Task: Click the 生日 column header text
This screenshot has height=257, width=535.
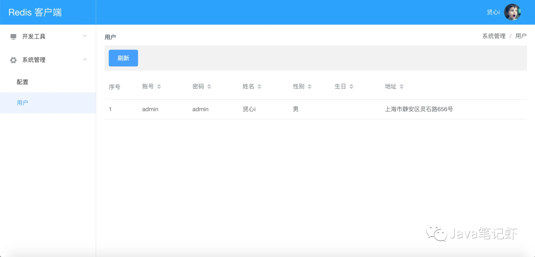Action: point(340,87)
